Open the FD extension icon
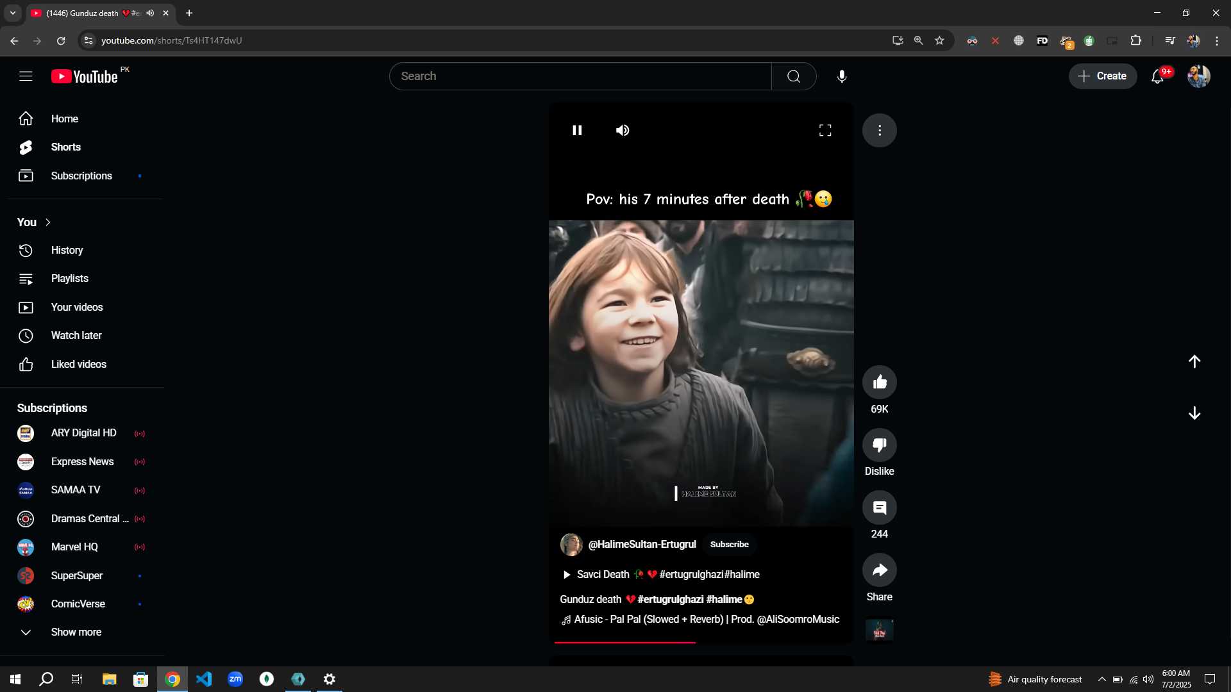The width and height of the screenshot is (1231, 692). pyautogui.click(x=1042, y=40)
